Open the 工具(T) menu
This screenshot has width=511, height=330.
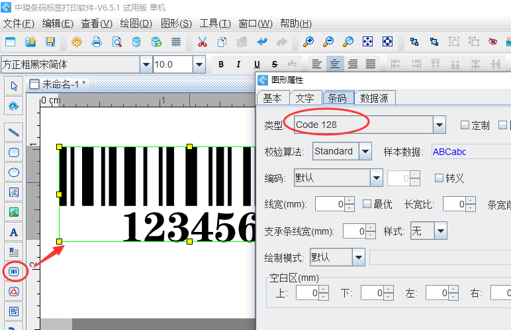pos(215,23)
